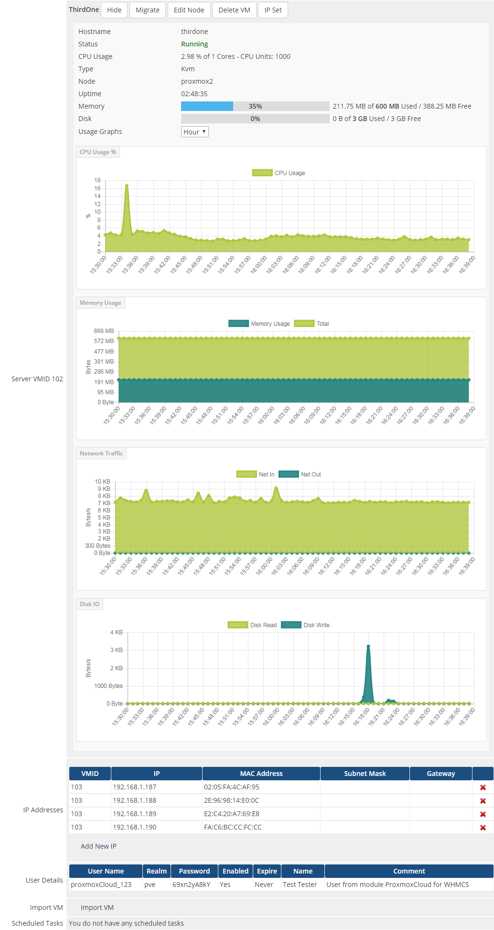Click 'You do not have any scheduled tasks'

pos(126,923)
